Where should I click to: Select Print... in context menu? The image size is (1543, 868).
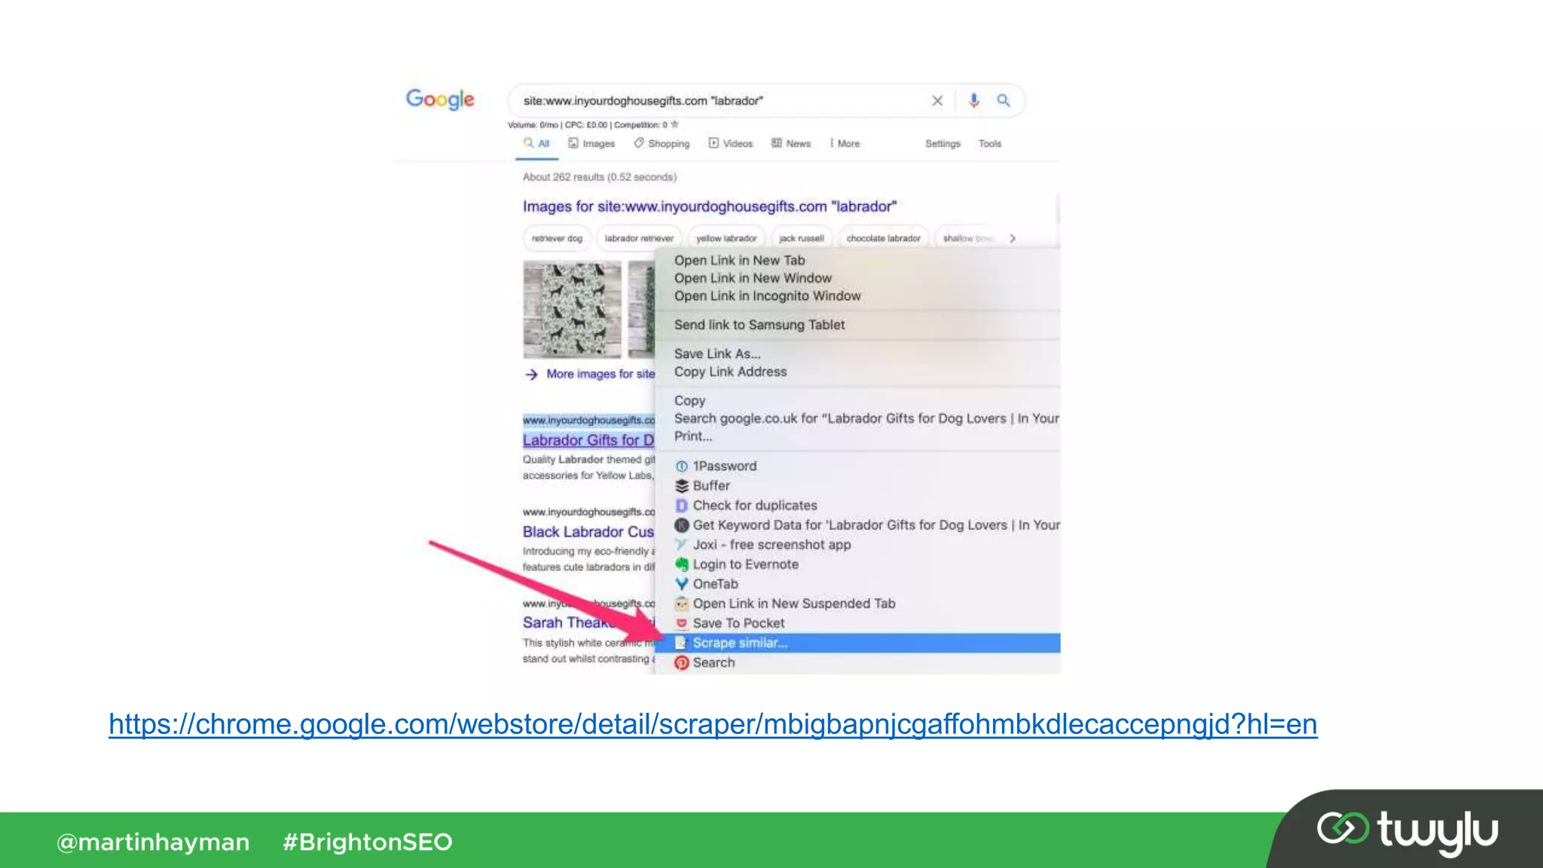[692, 436]
